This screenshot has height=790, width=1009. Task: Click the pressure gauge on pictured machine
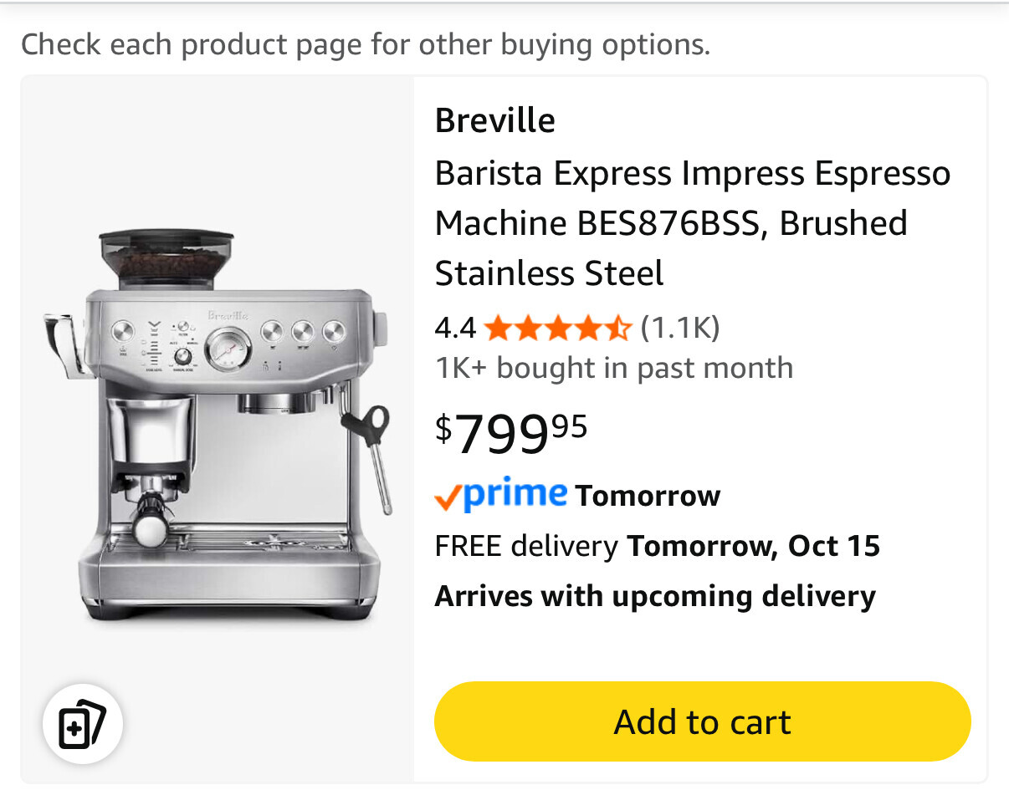coord(227,349)
